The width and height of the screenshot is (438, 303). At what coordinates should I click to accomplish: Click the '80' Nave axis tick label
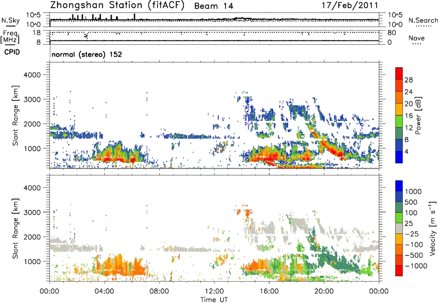click(391, 33)
